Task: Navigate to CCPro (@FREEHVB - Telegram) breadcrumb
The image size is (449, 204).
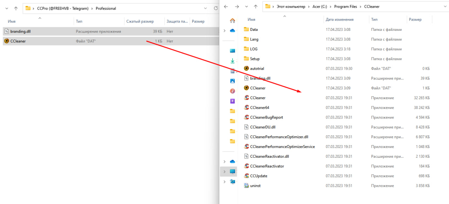Action: pos(63,8)
